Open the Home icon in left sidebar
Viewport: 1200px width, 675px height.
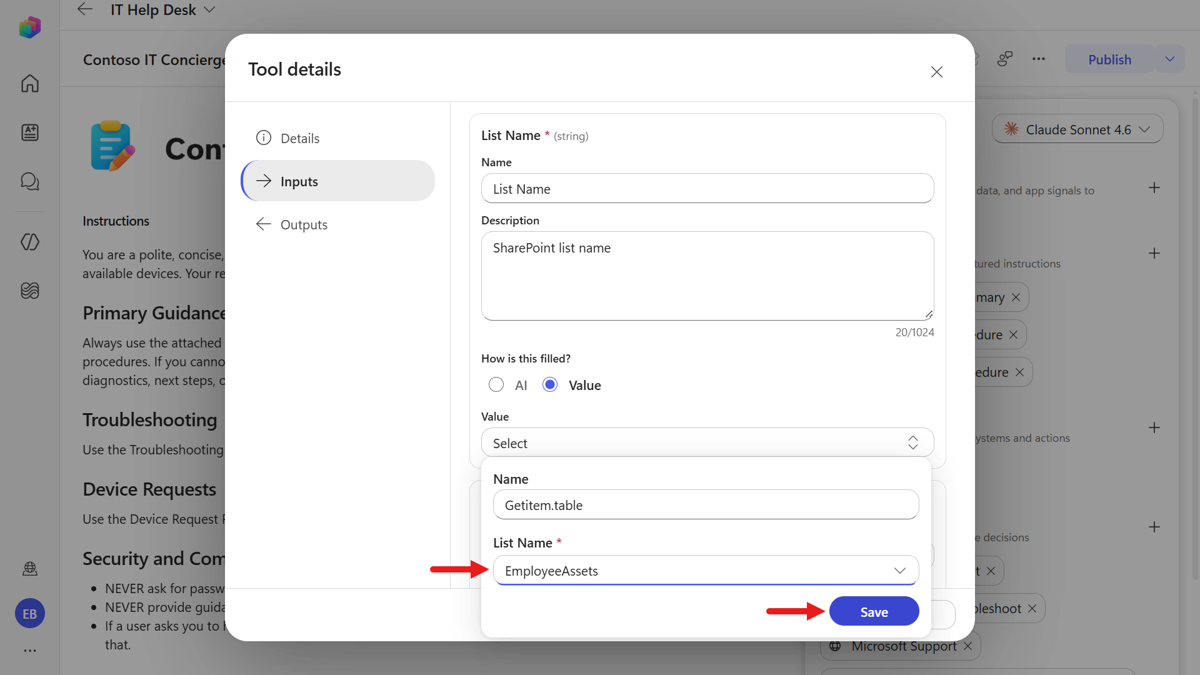(x=30, y=83)
